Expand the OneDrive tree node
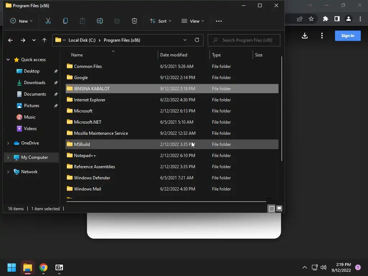The width and height of the screenshot is (368, 276). (x=8, y=143)
